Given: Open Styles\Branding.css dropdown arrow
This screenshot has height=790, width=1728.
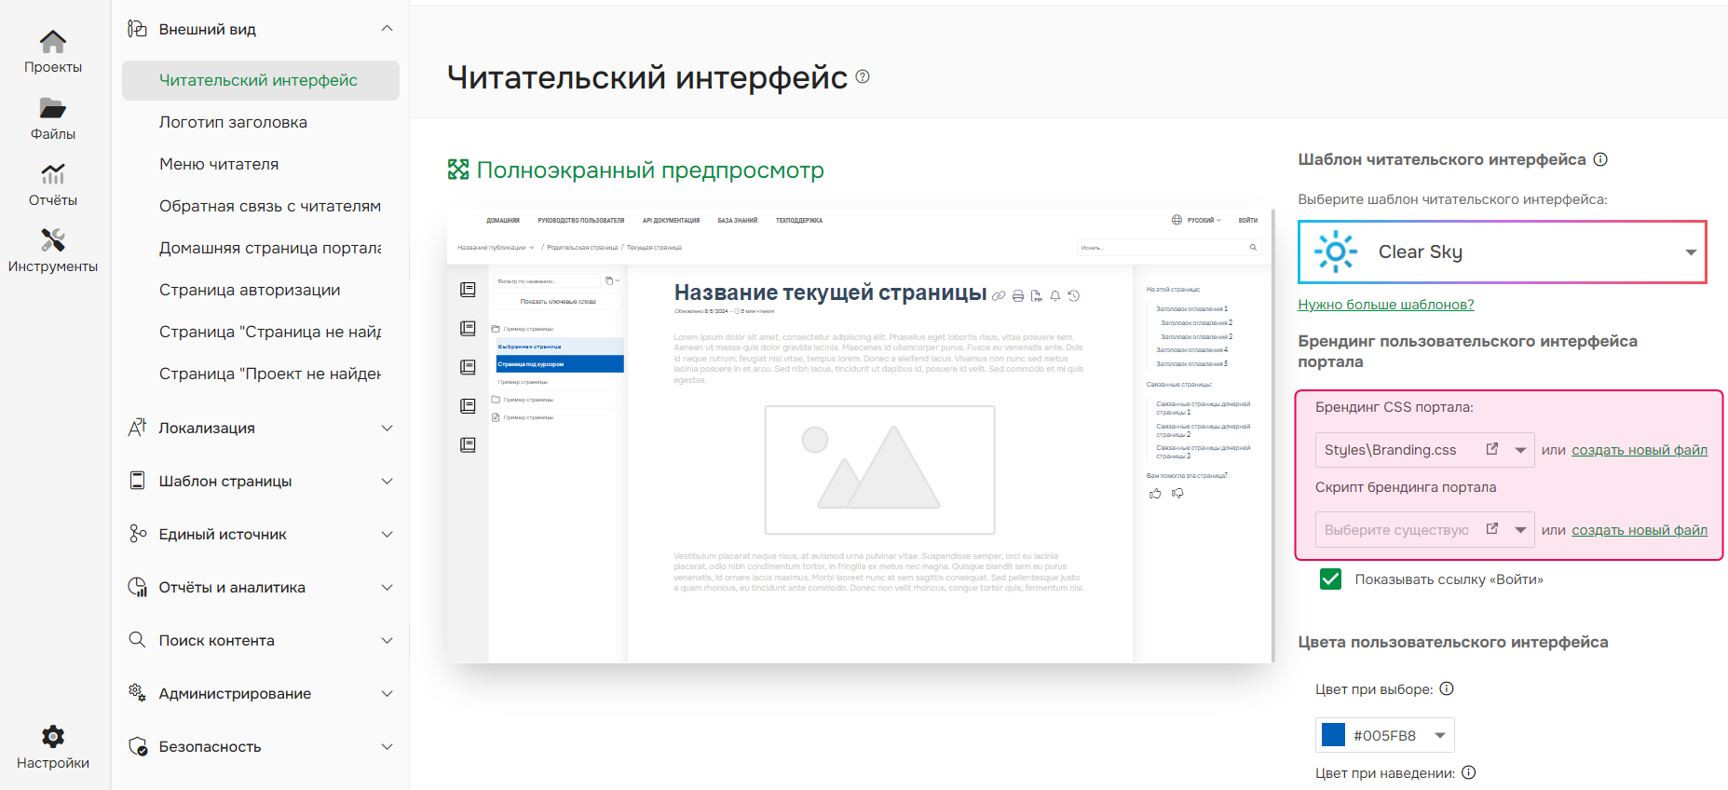Looking at the screenshot, I should point(1521,450).
